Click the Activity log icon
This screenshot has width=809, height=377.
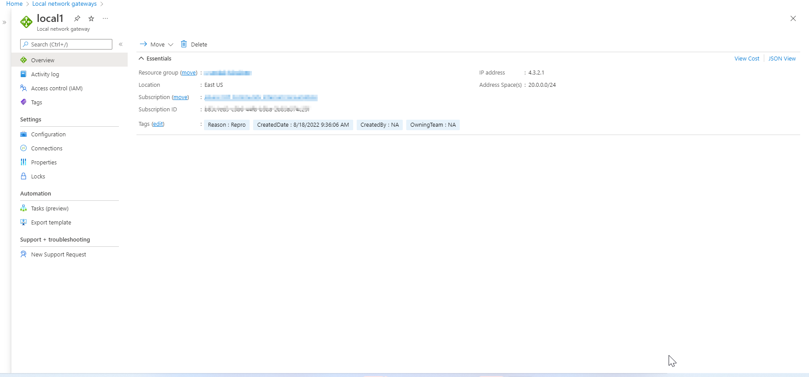[x=24, y=74]
